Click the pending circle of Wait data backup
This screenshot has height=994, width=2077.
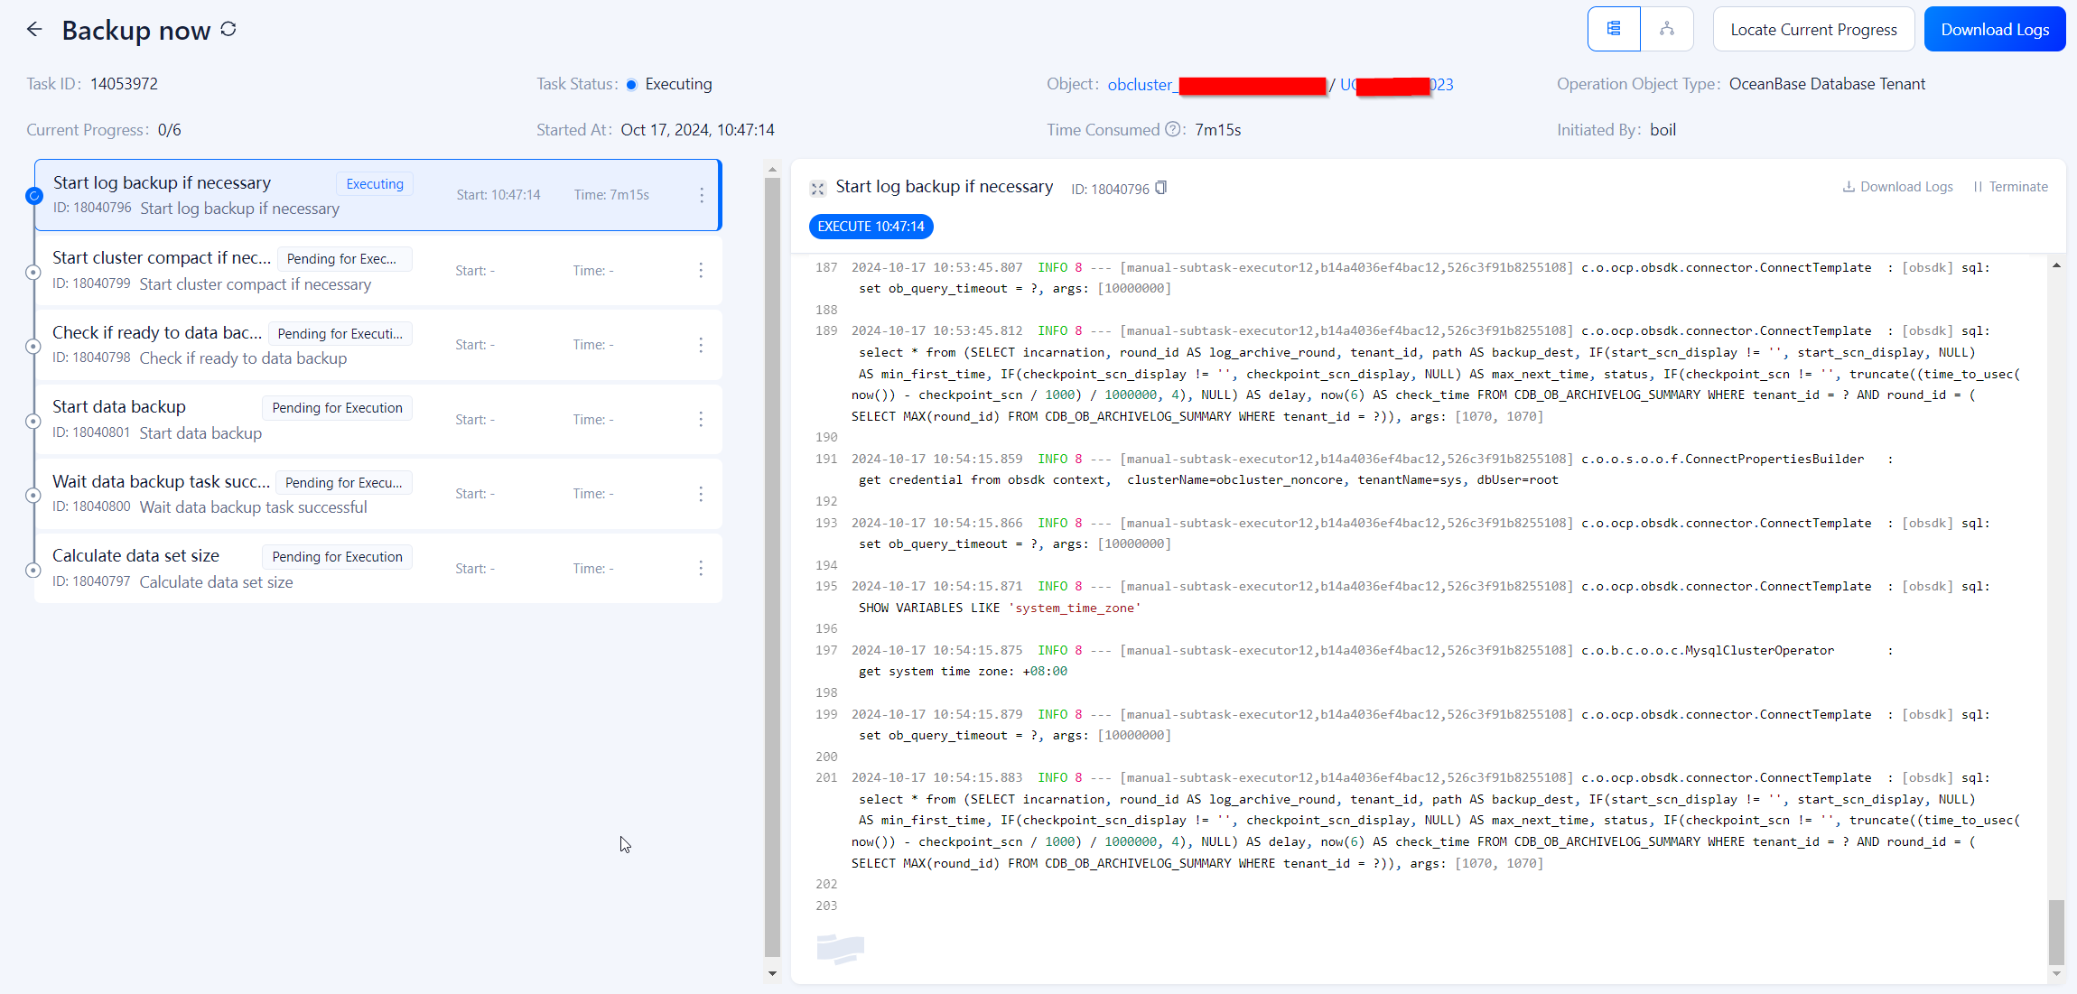33,496
